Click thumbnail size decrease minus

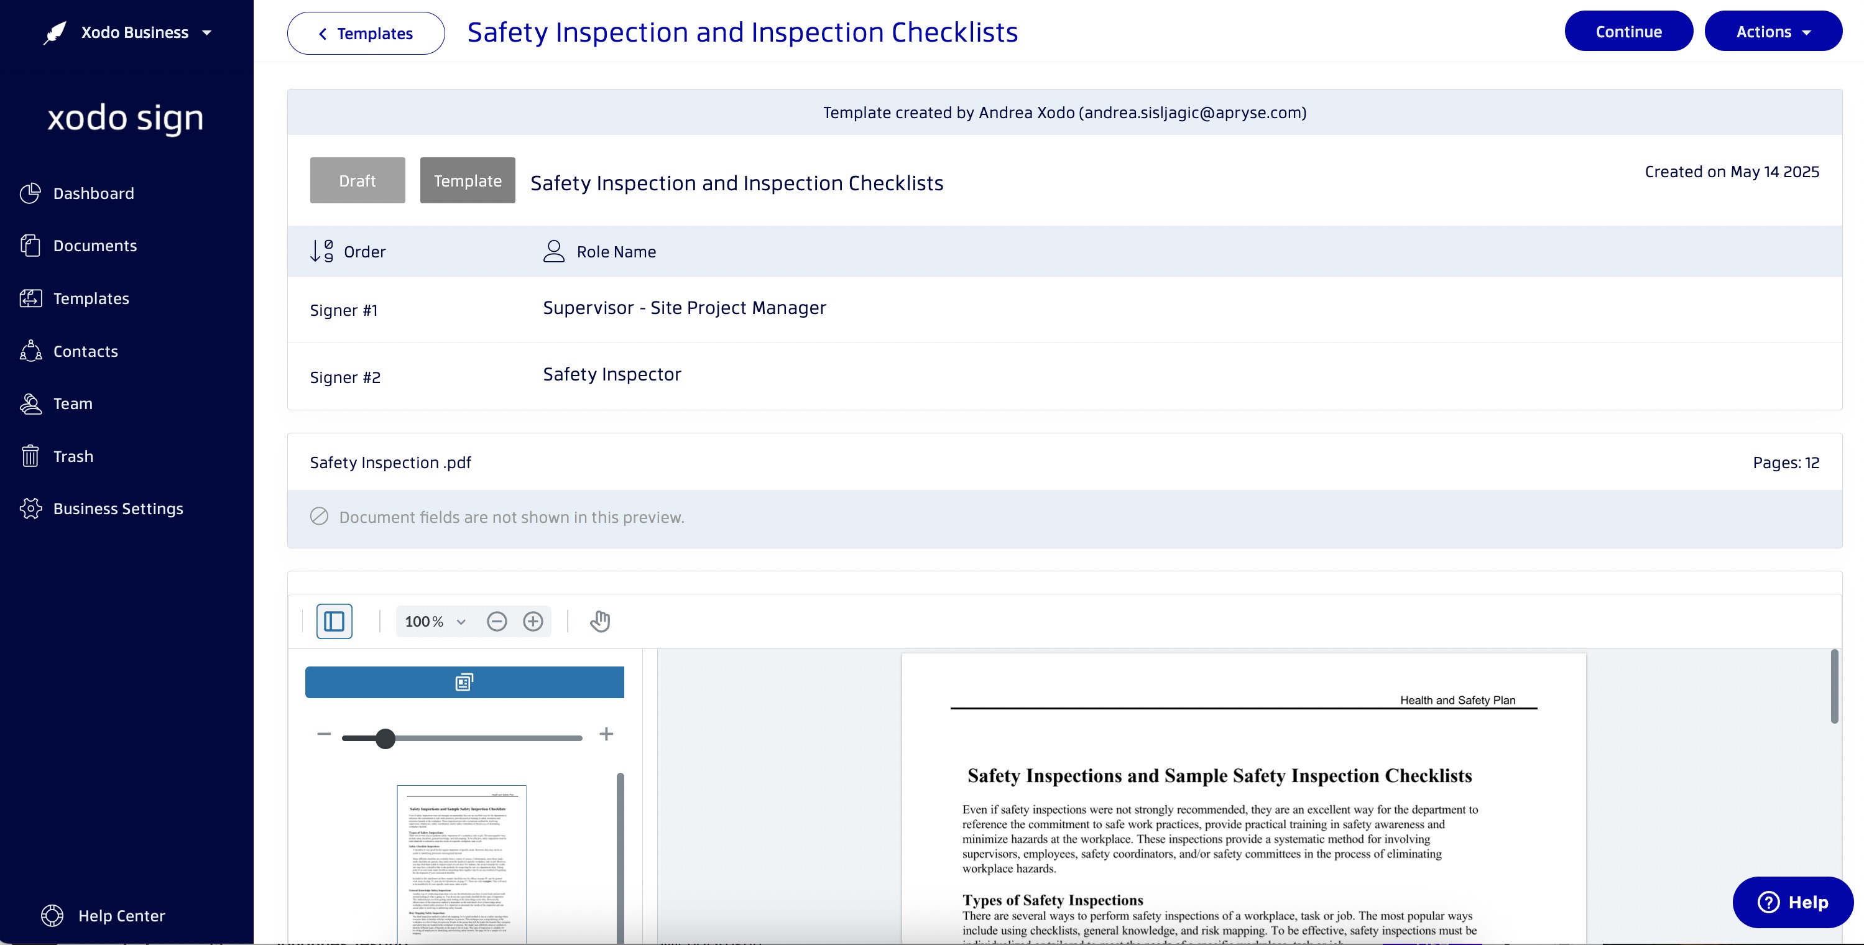[323, 734]
